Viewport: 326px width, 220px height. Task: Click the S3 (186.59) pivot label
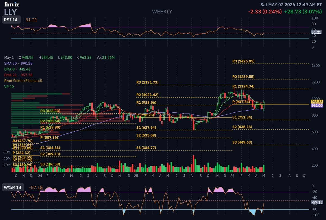tap(50, 164)
